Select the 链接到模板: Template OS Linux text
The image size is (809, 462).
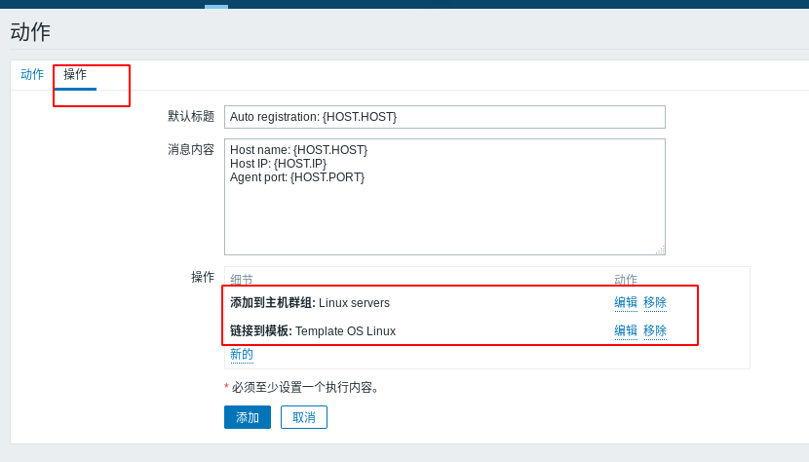coord(313,331)
